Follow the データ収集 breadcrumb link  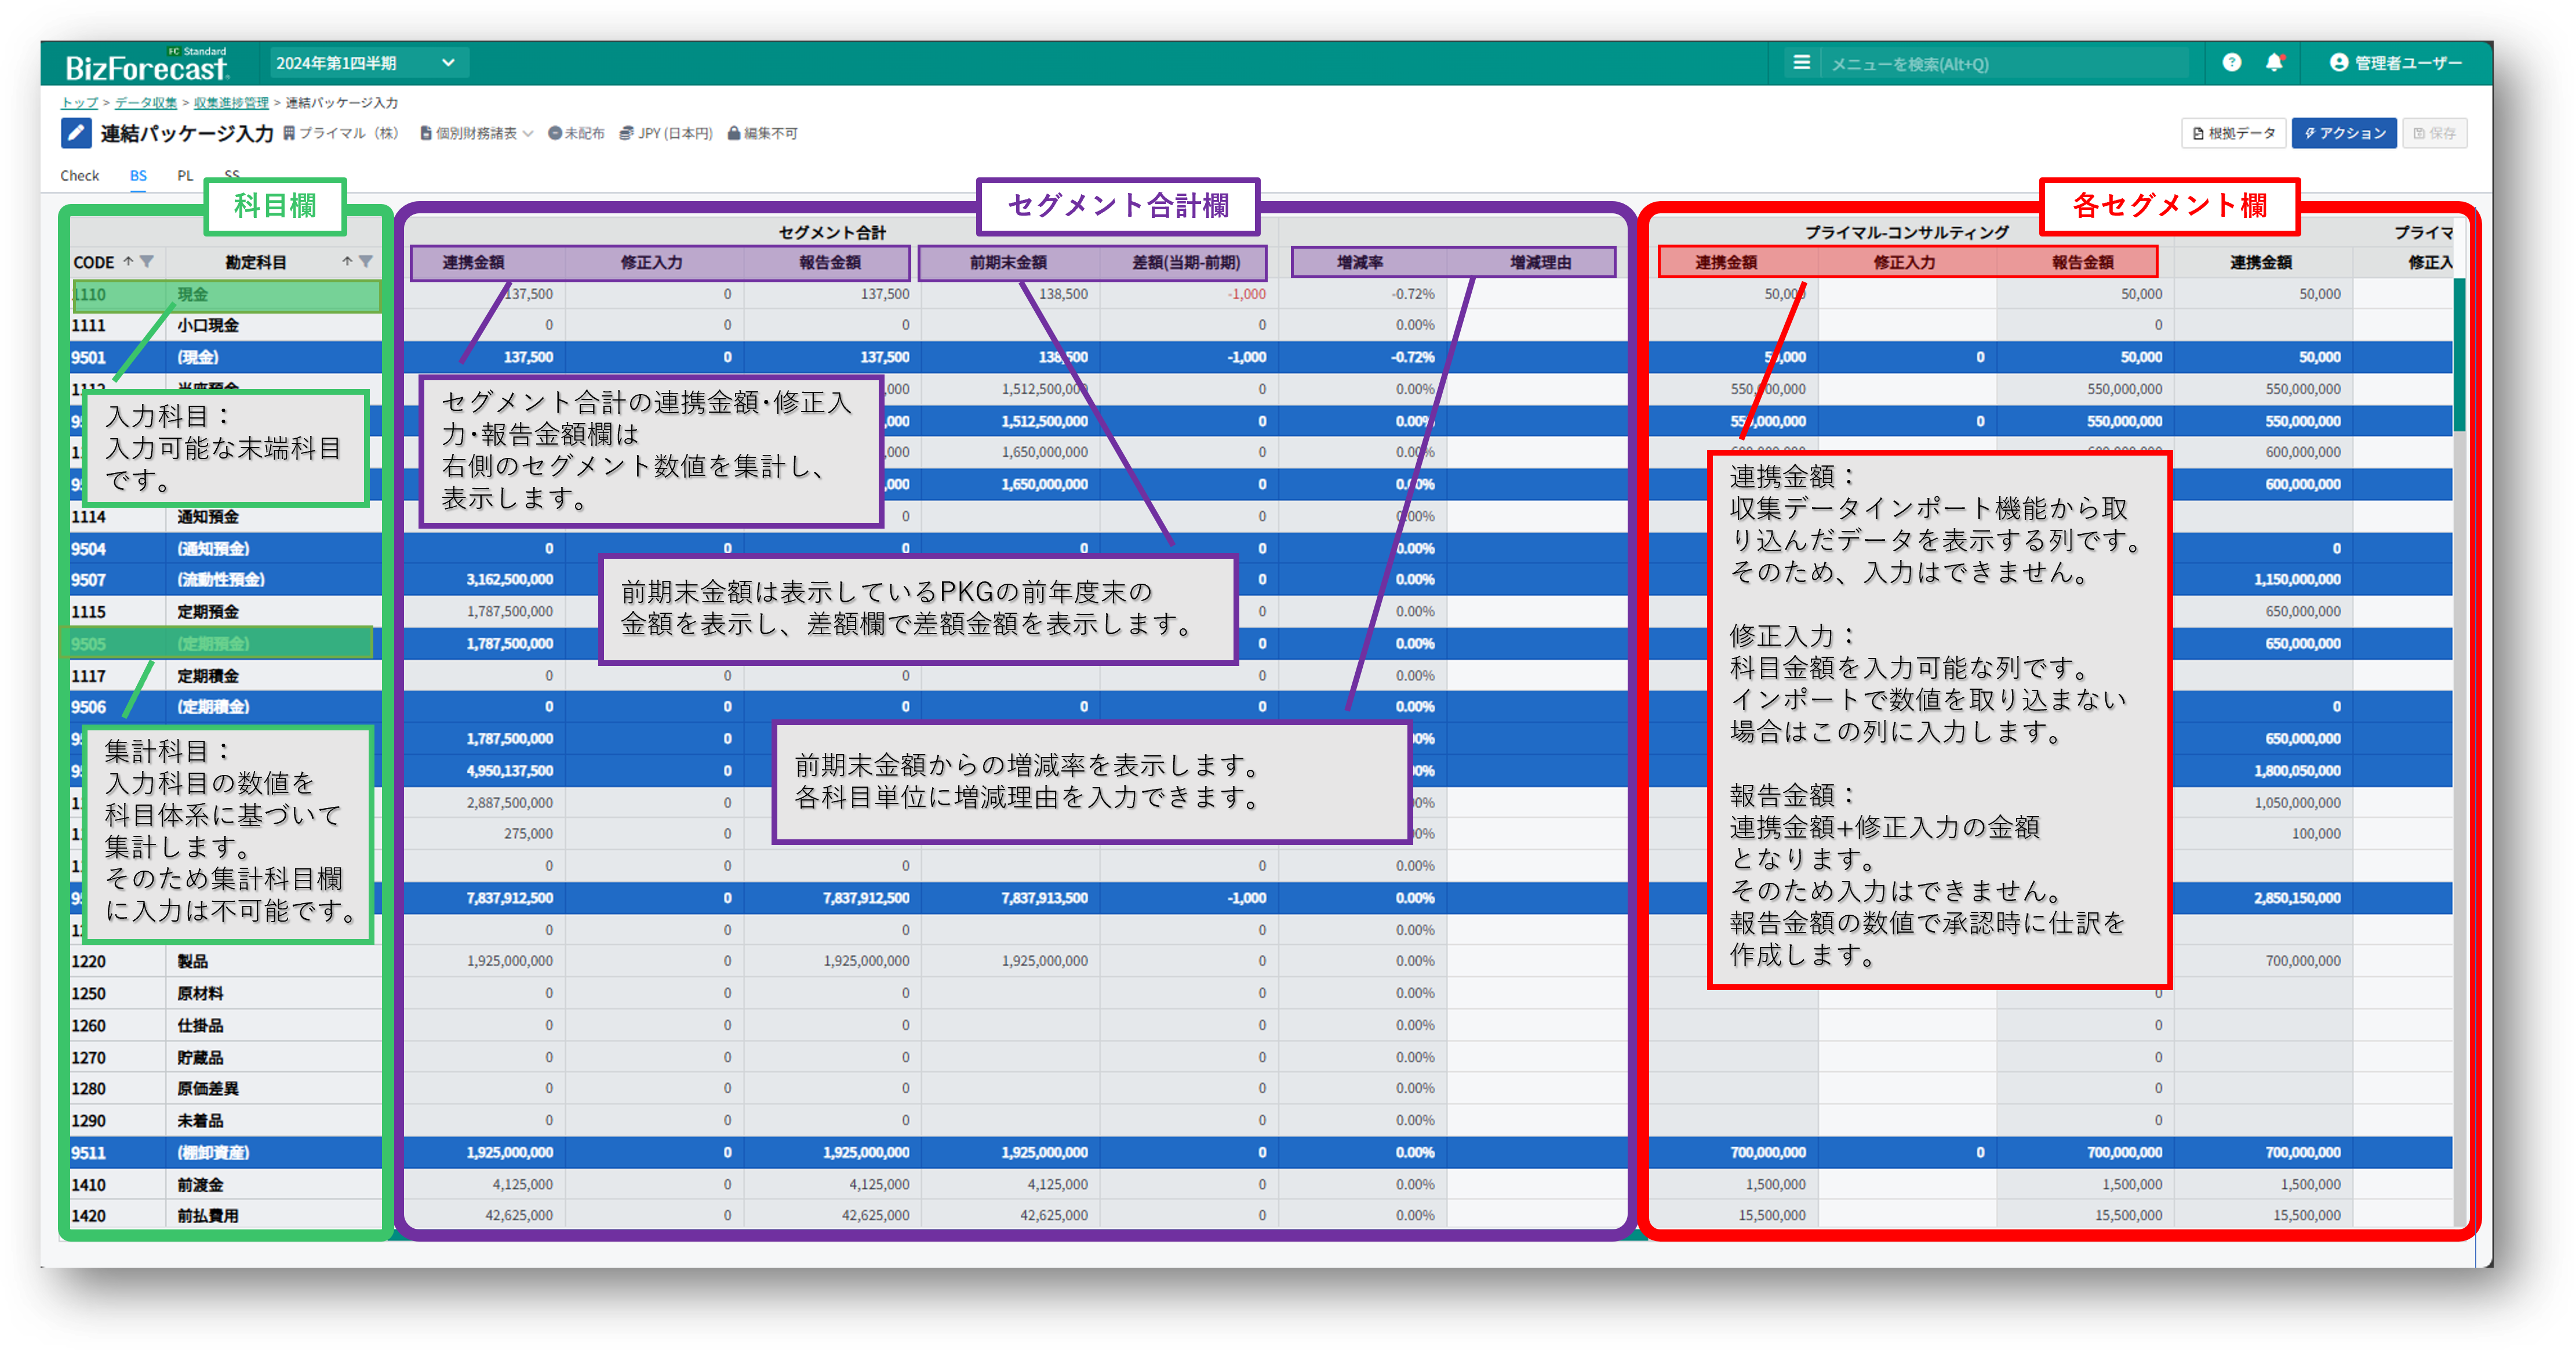[x=145, y=103]
